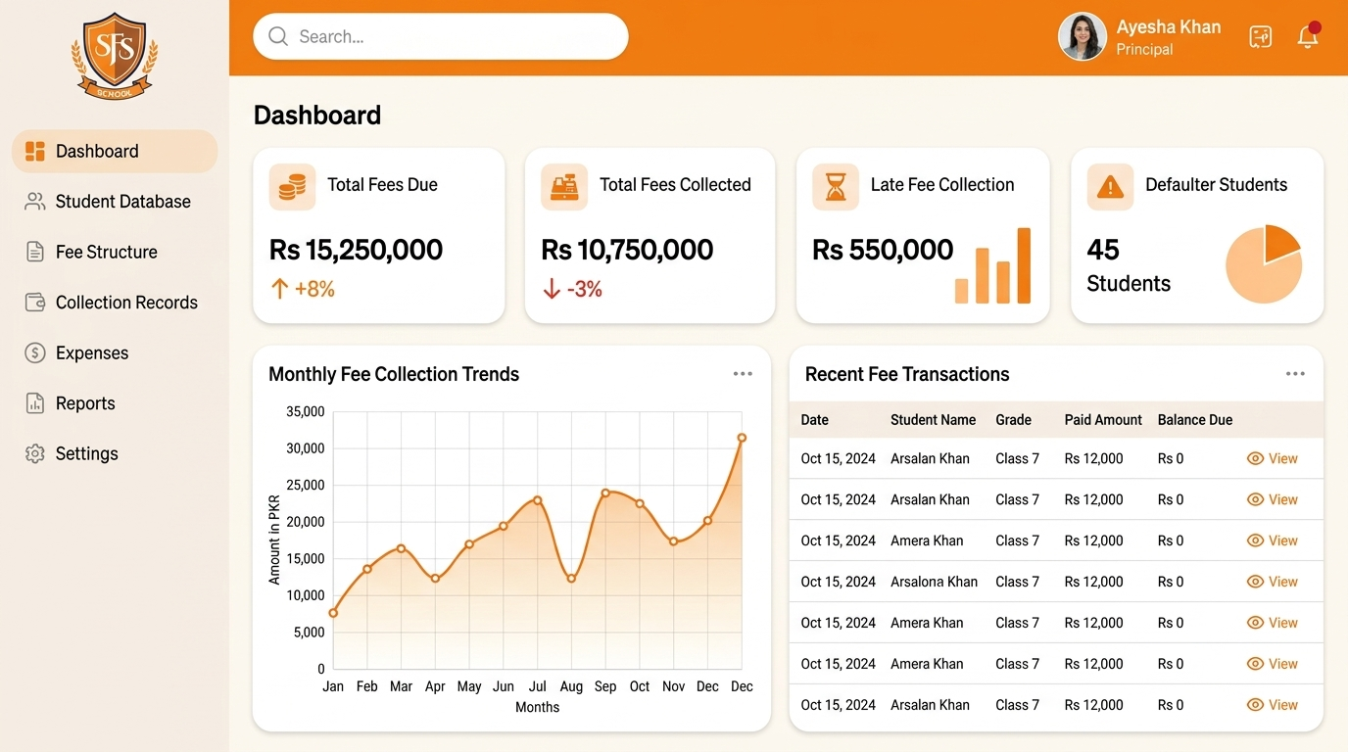1348x752 pixels.
Task: Click the Defaulter Students pie chart
Action: tap(1264, 264)
